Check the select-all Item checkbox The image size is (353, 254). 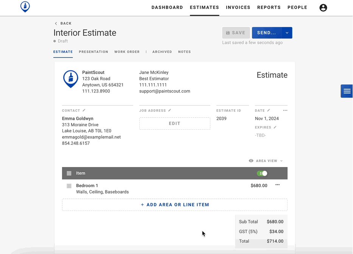tap(69, 173)
